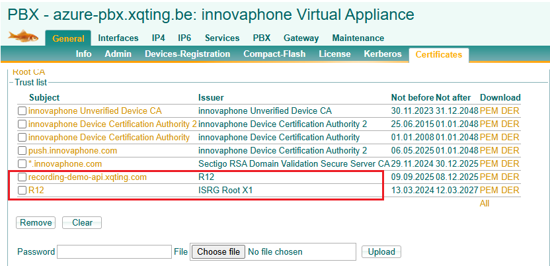Viewport: 550px width, 266px height.
Task: Click the All download link
Action: [x=485, y=204]
